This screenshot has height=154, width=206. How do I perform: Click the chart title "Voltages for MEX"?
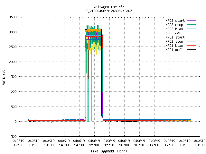[x=109, y=7]
